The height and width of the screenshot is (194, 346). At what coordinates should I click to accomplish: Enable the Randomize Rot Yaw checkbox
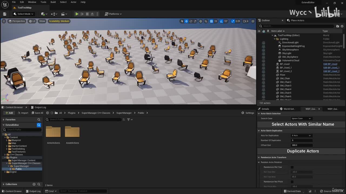coord(292,167)
